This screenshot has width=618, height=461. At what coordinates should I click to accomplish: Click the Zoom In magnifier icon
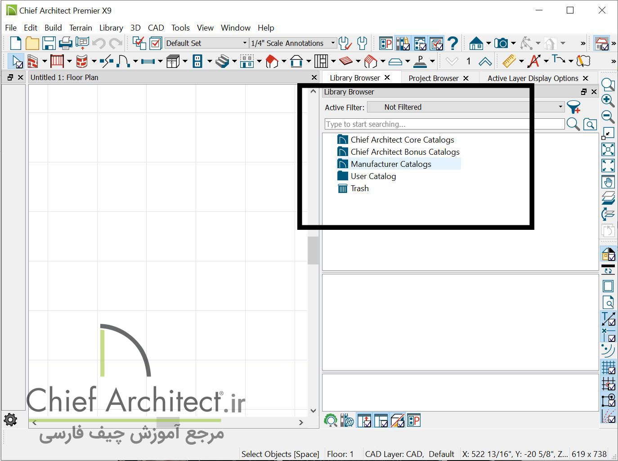pyautogui.click(x=608, y=100)
